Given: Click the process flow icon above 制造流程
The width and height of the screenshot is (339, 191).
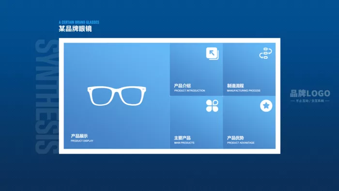Looking at the screenshot, I should tap(265, 53).
